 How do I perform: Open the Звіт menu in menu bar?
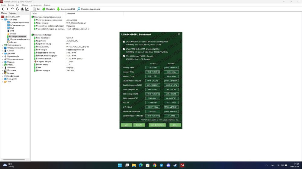click(x=18, y=5)
